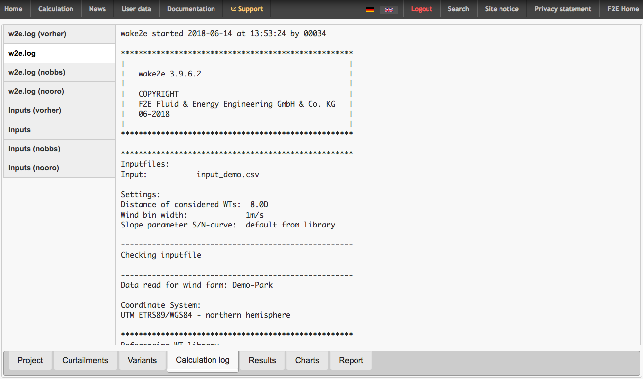Open the User data page
The width and height of the screenshot is (643, 379).
(137, 9)
